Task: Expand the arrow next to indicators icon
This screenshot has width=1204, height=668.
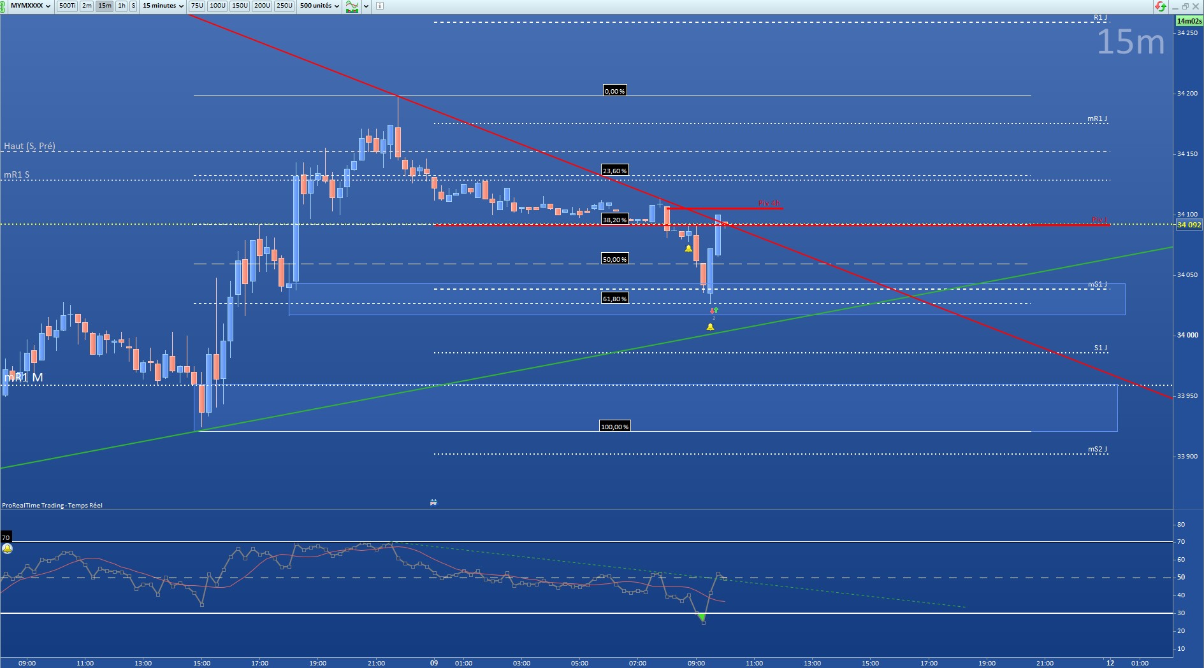Action: point(366,6)
